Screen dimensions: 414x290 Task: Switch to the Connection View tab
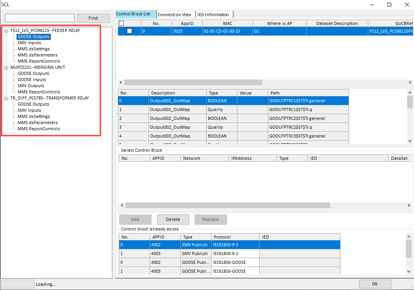(x=175, y=14)
